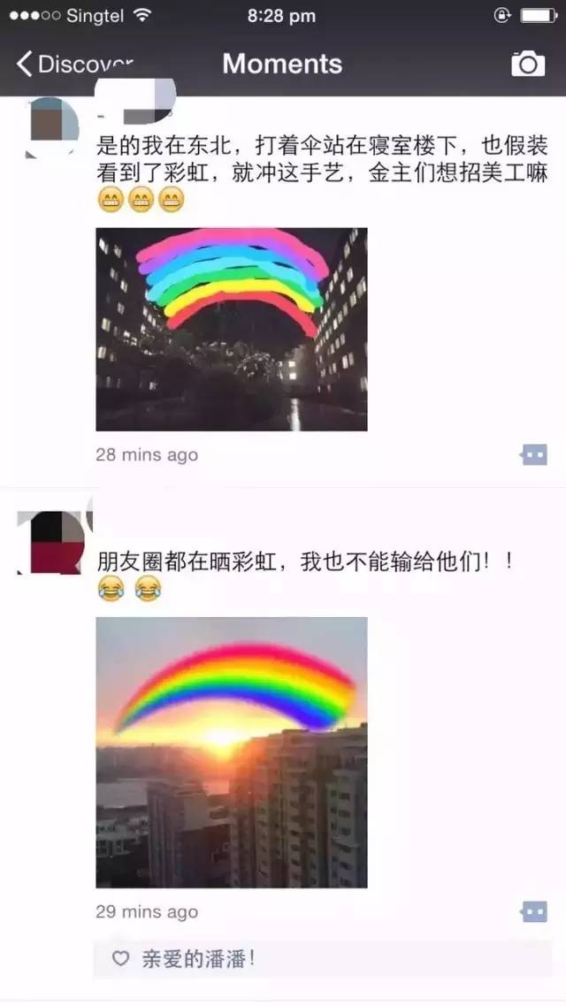Tap the Moments title in the header
566x1006 pixels.
click(x=282, y=64)
